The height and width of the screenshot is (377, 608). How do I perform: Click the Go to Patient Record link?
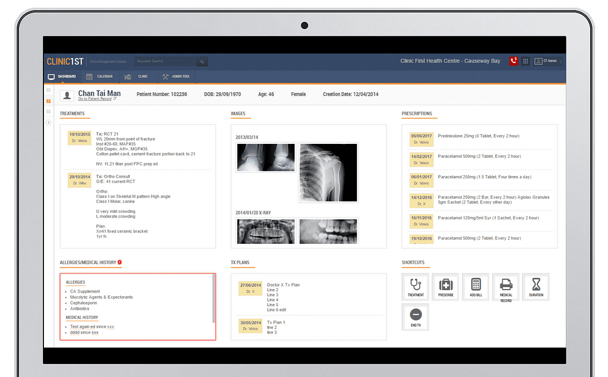pyautogui.click(x=96, y=99)
